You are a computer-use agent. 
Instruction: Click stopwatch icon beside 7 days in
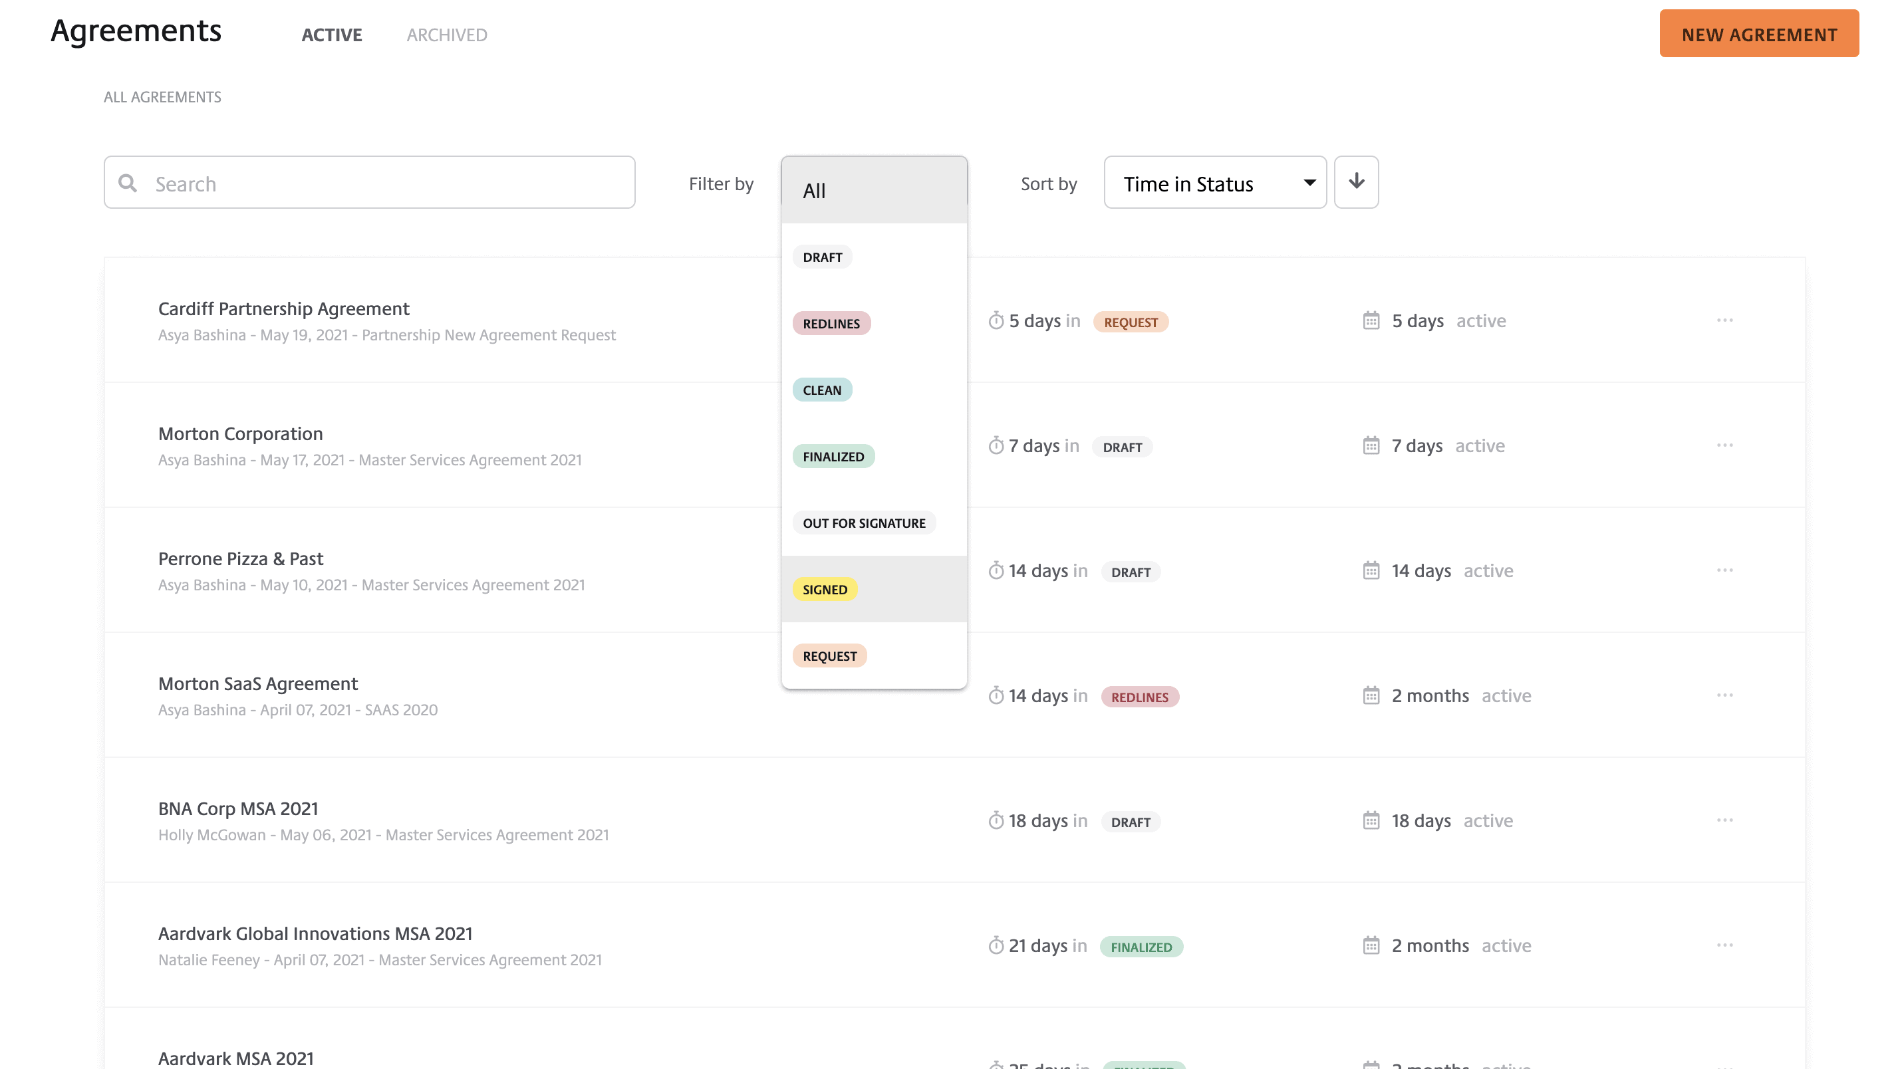[x=996, y=445]
